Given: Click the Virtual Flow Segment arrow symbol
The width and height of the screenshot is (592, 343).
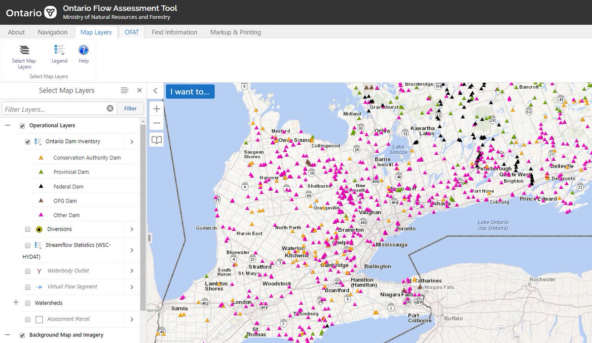Looking at the screenshot, I should 39,287.
